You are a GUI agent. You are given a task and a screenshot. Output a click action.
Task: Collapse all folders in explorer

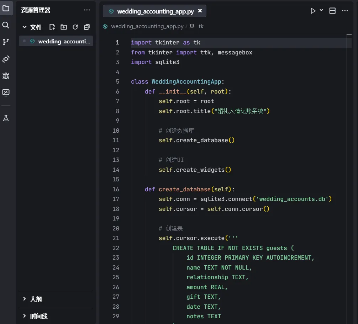point(87,27)
